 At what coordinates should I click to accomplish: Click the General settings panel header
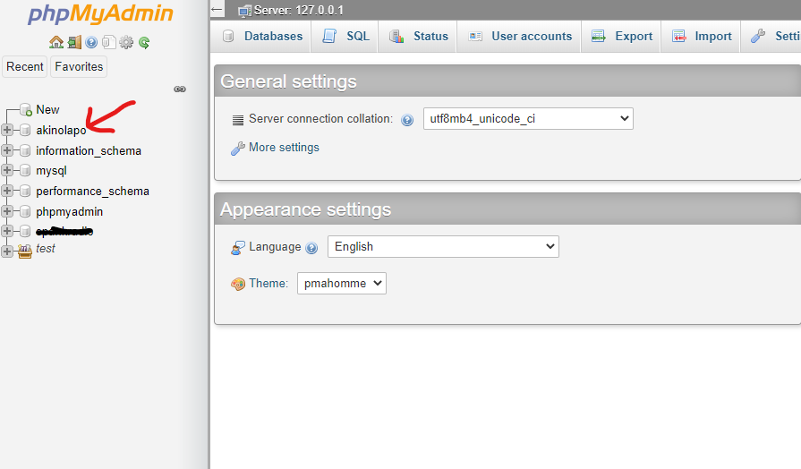click(x=507, y=81)
